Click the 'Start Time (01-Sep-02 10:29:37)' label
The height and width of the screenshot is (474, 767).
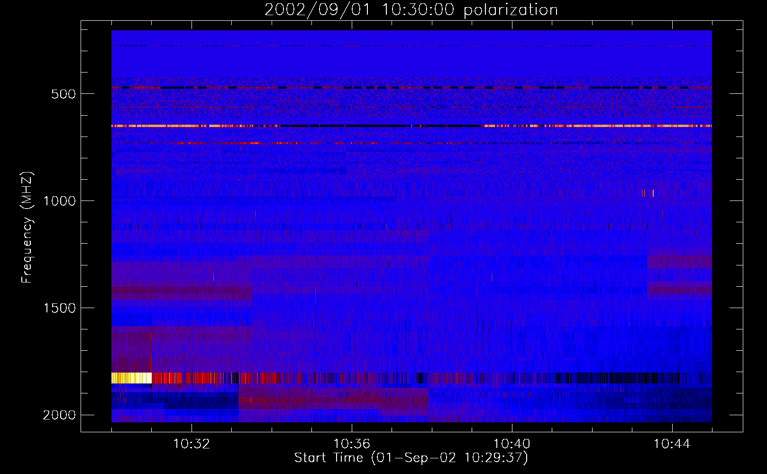[x=411, y=458]
